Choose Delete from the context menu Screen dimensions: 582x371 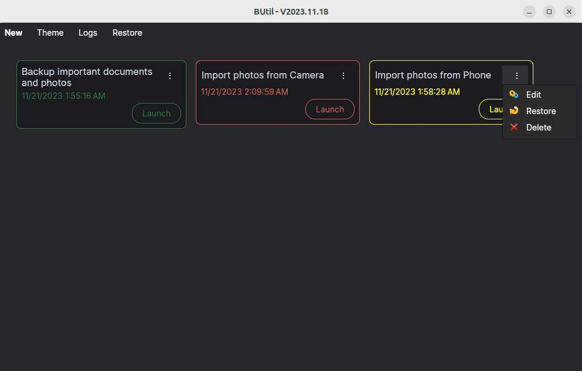[x=539, y=128]
